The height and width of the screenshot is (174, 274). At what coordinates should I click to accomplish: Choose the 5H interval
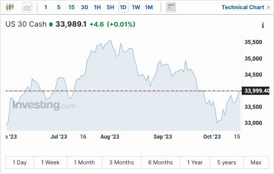pos(110,7)
